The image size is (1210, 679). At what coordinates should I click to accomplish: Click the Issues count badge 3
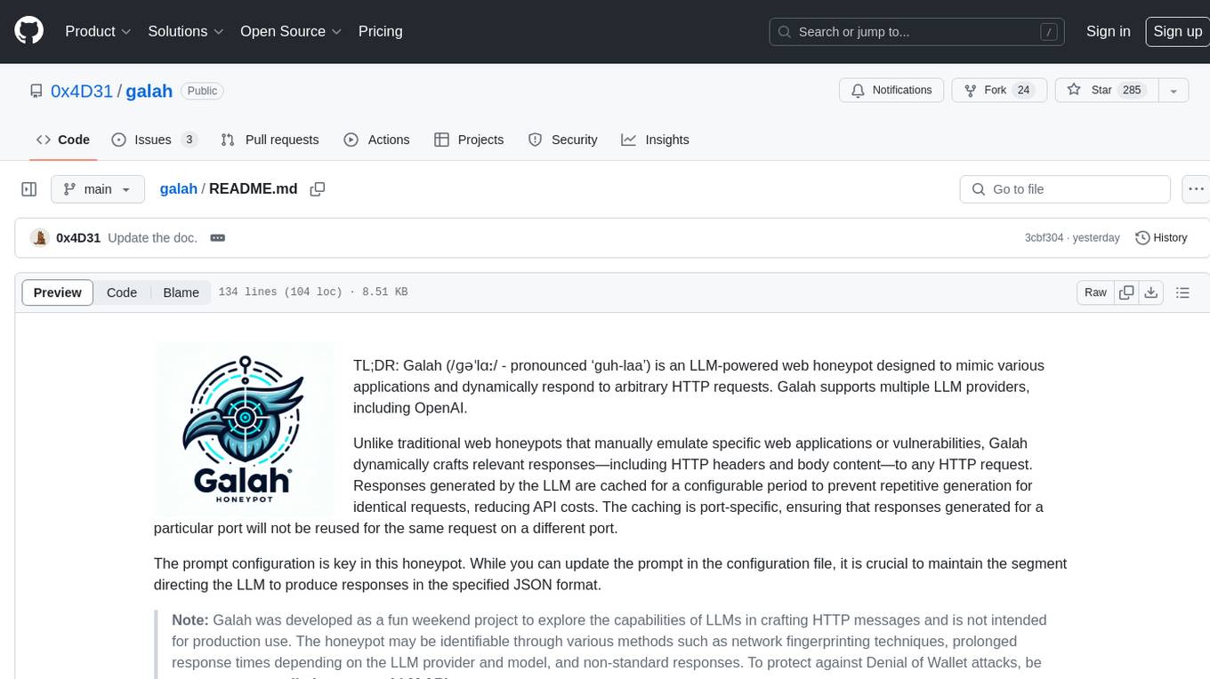[189, 140]
